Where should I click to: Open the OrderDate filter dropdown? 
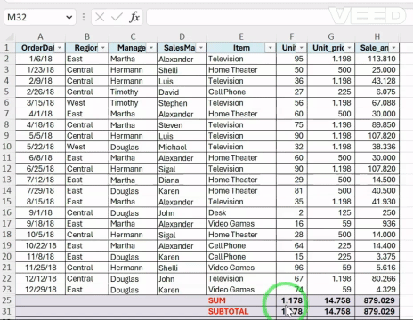click(60, 48)
